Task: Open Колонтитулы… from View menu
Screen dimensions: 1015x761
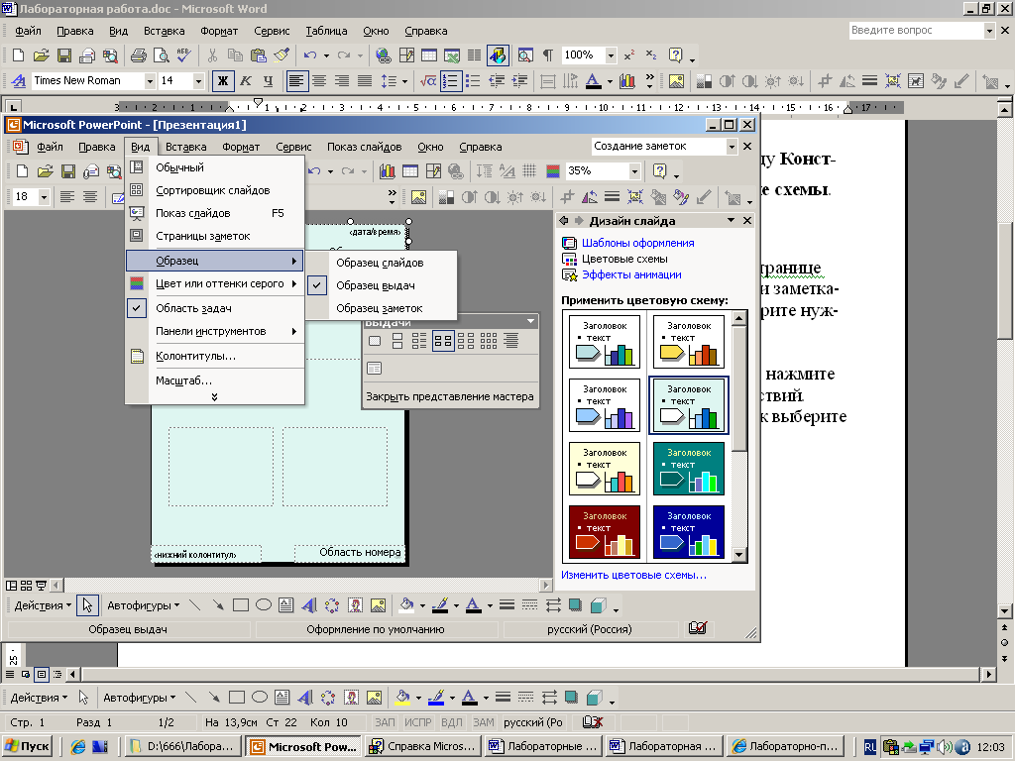Action: pos(215,356)
